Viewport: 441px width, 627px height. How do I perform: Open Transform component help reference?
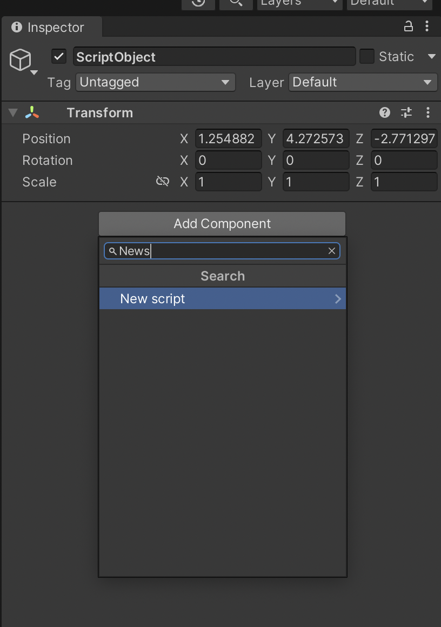pos(385,112)
